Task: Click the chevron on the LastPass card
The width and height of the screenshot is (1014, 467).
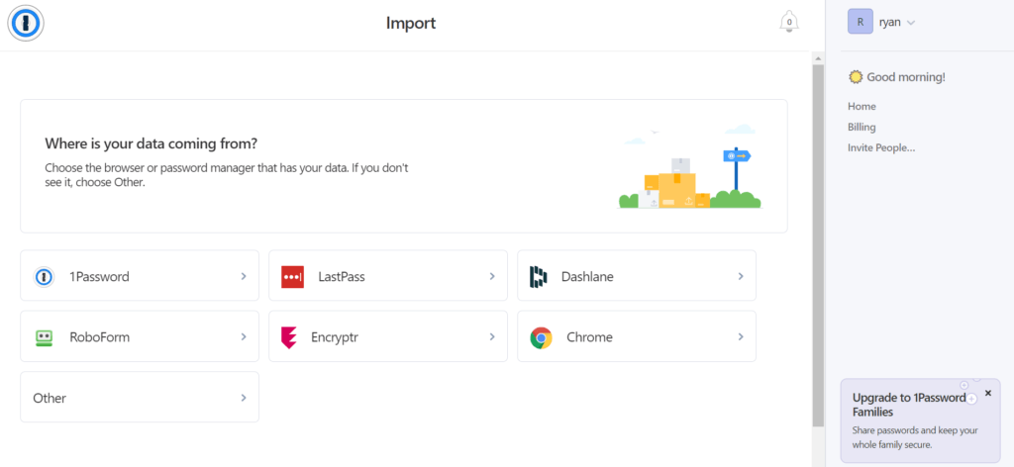Action: 492,276
